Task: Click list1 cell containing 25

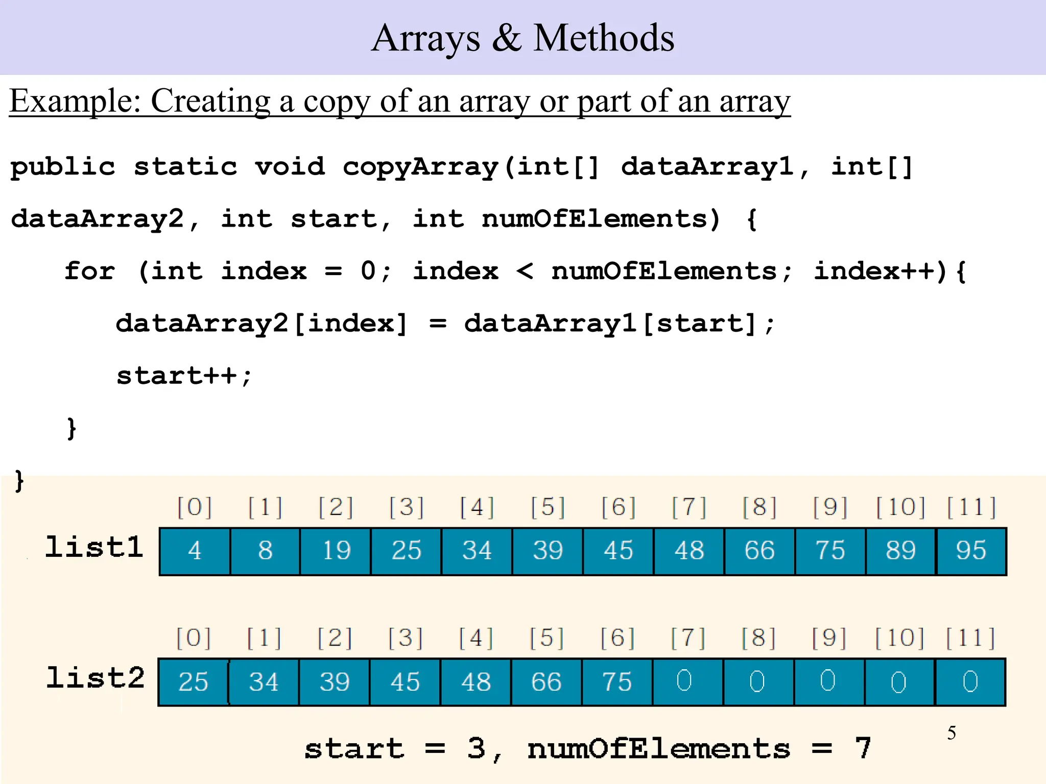Action: (406, 551)
